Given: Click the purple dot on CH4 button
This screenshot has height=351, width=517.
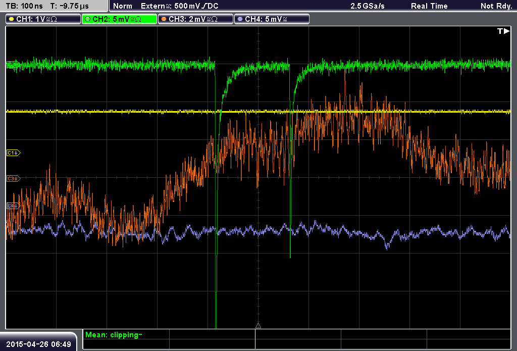Looking at the screenshot, I should tap(240, 19).
